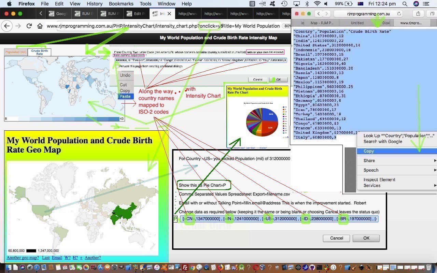Open Safari share button
Screen dimensions: 437x273
click(x=418, y=14)
